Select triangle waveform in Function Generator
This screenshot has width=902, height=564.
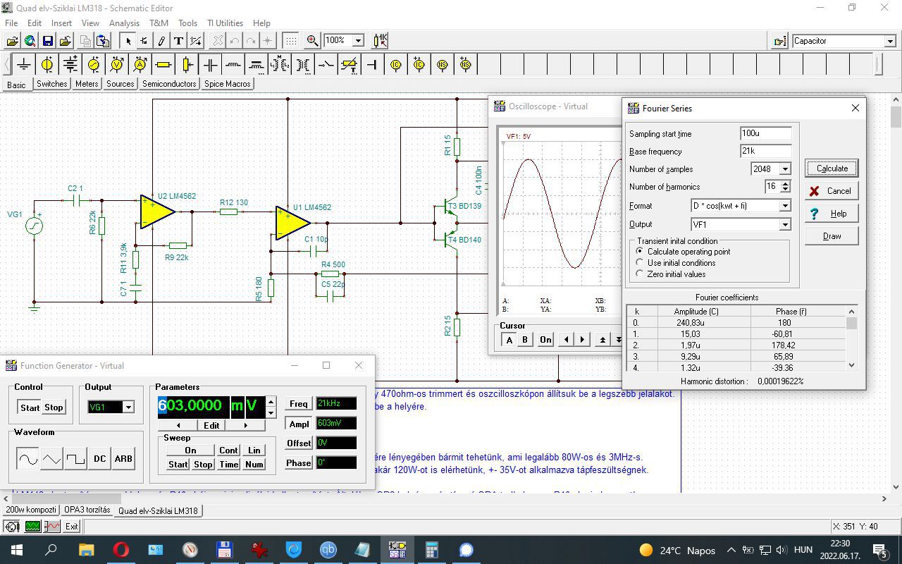click(51, 459)
